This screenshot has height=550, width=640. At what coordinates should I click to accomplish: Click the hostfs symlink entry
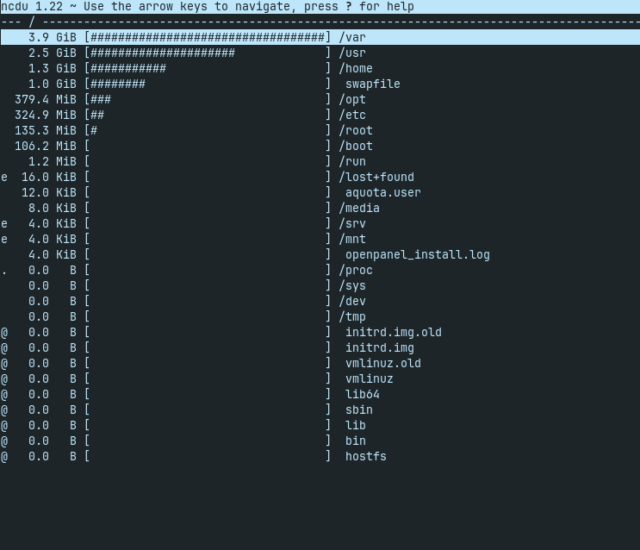tap(320, 456)
